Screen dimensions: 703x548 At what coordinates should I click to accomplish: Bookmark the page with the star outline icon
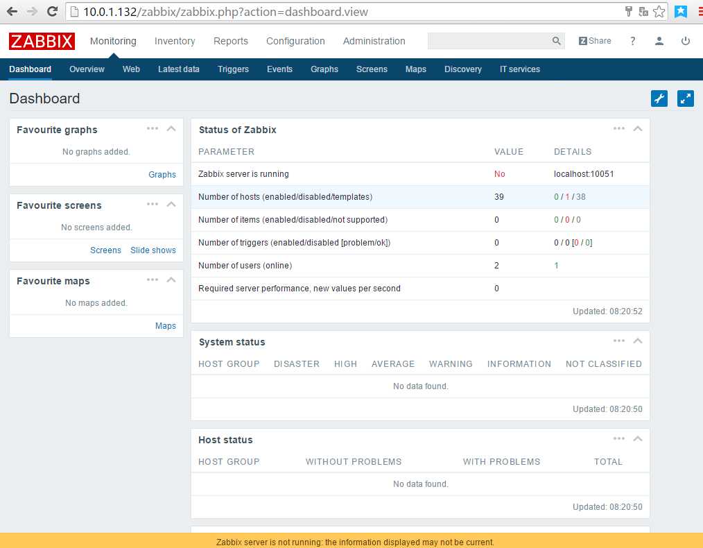coord(659,12)
